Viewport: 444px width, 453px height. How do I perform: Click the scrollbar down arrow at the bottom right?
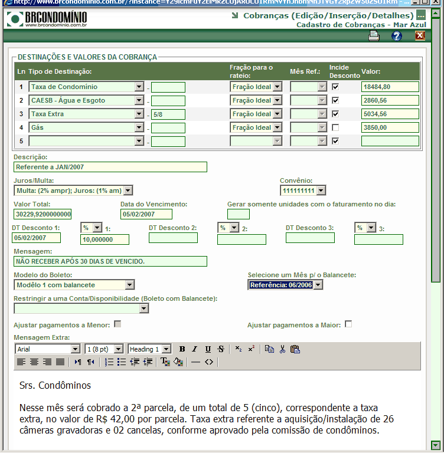[x=436, y=445]
